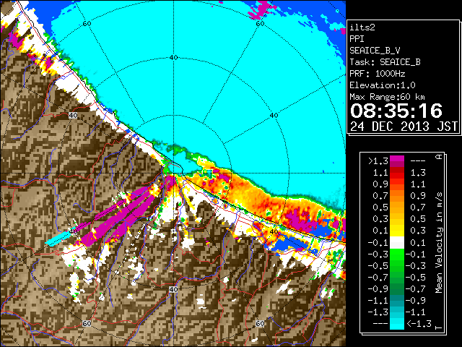Click the 40 km ring label due north of radar
This screenshot has width=462, height=347.
tap(174, 58)
